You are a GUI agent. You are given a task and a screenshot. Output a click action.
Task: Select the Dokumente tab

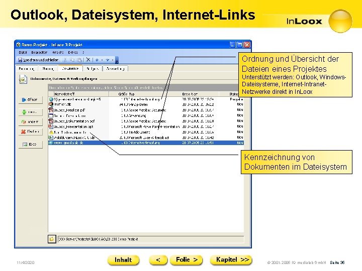[x=70, y=68]
